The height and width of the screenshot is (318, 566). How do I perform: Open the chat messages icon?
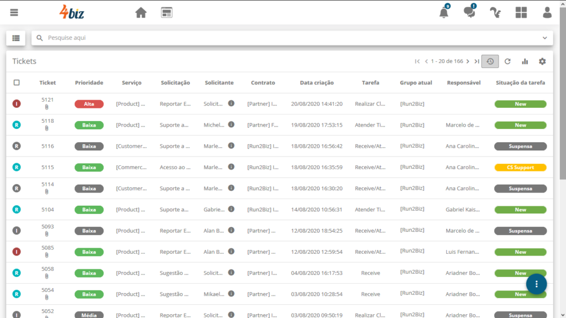click(x=470, y=12)
